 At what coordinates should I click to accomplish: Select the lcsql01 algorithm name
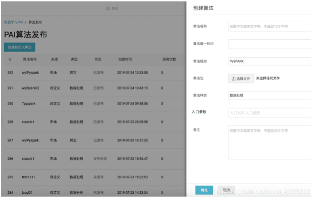tap(27, 193)
